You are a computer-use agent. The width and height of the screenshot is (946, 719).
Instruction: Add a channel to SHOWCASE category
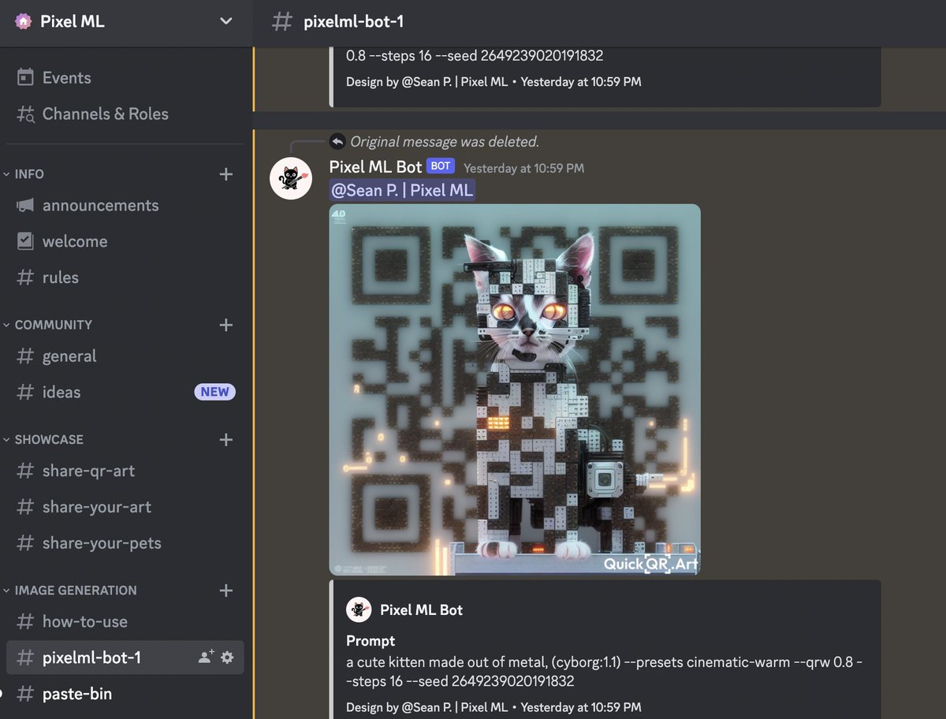coord(226,440)
